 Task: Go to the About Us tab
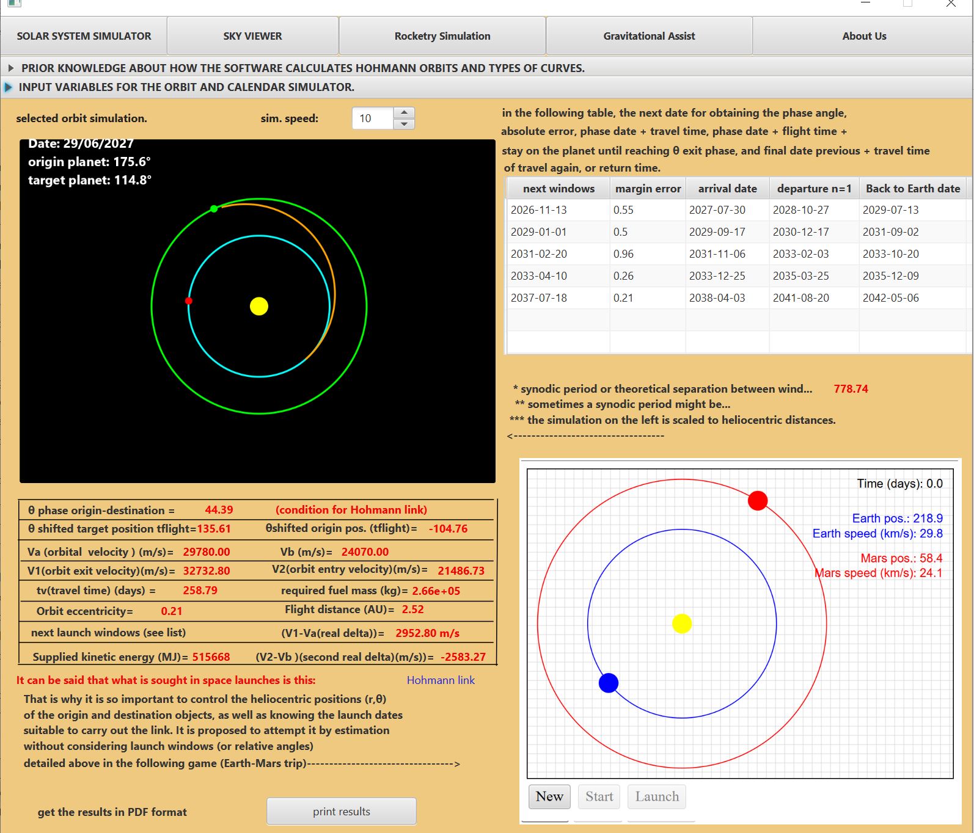click(x=864, y=36)
